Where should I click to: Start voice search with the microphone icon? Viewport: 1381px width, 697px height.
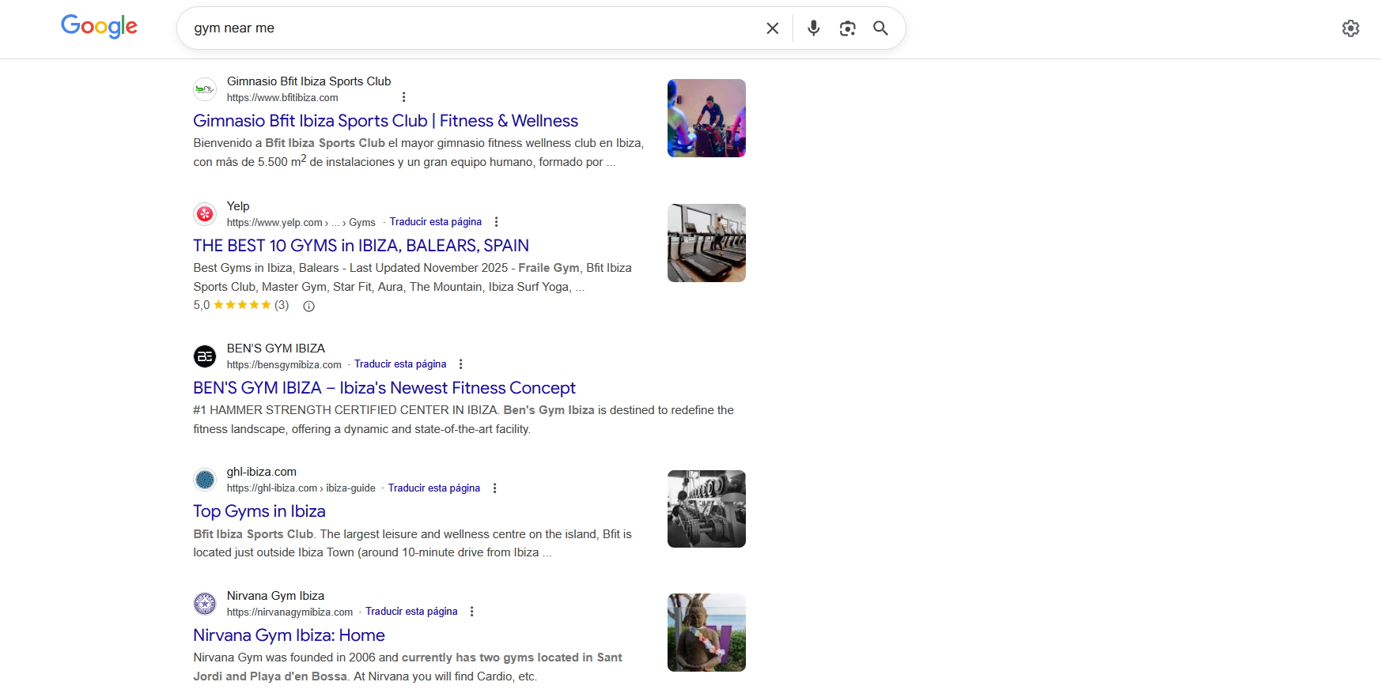(813, 28)
